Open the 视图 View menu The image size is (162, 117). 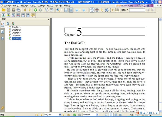24,6
